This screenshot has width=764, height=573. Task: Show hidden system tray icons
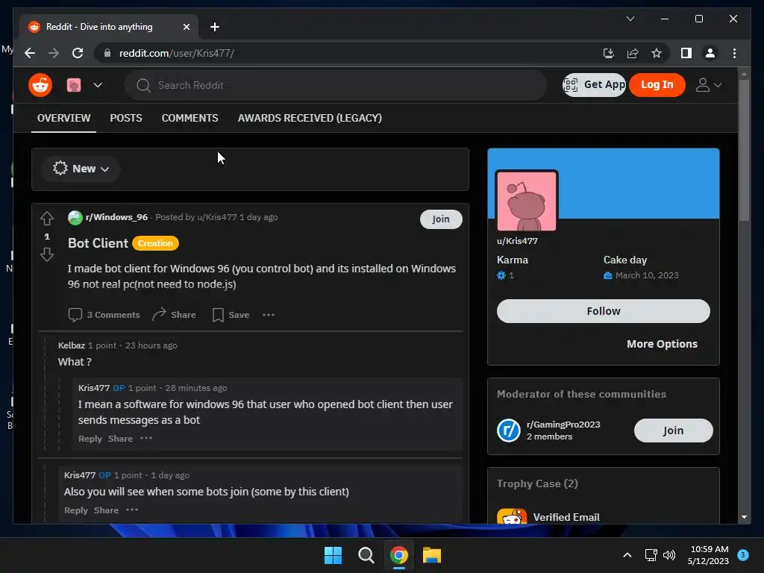pyautogui.click(x=627, y=555)
